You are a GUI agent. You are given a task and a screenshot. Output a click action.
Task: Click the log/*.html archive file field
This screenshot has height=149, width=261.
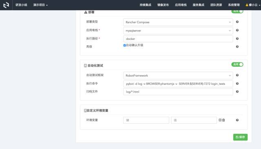178,92
